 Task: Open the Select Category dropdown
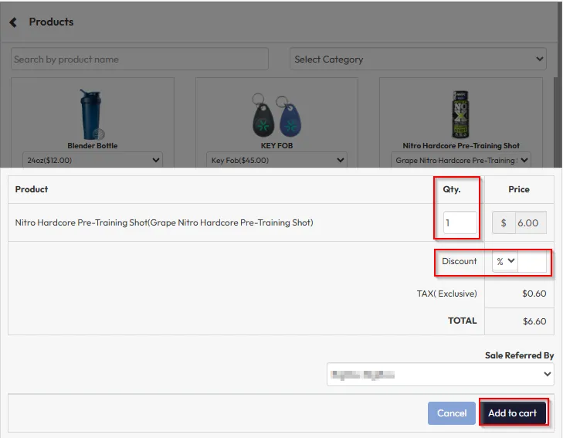point(419,59)
